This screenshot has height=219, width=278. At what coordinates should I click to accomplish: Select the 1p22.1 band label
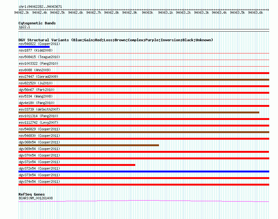(x=24, y=27)
